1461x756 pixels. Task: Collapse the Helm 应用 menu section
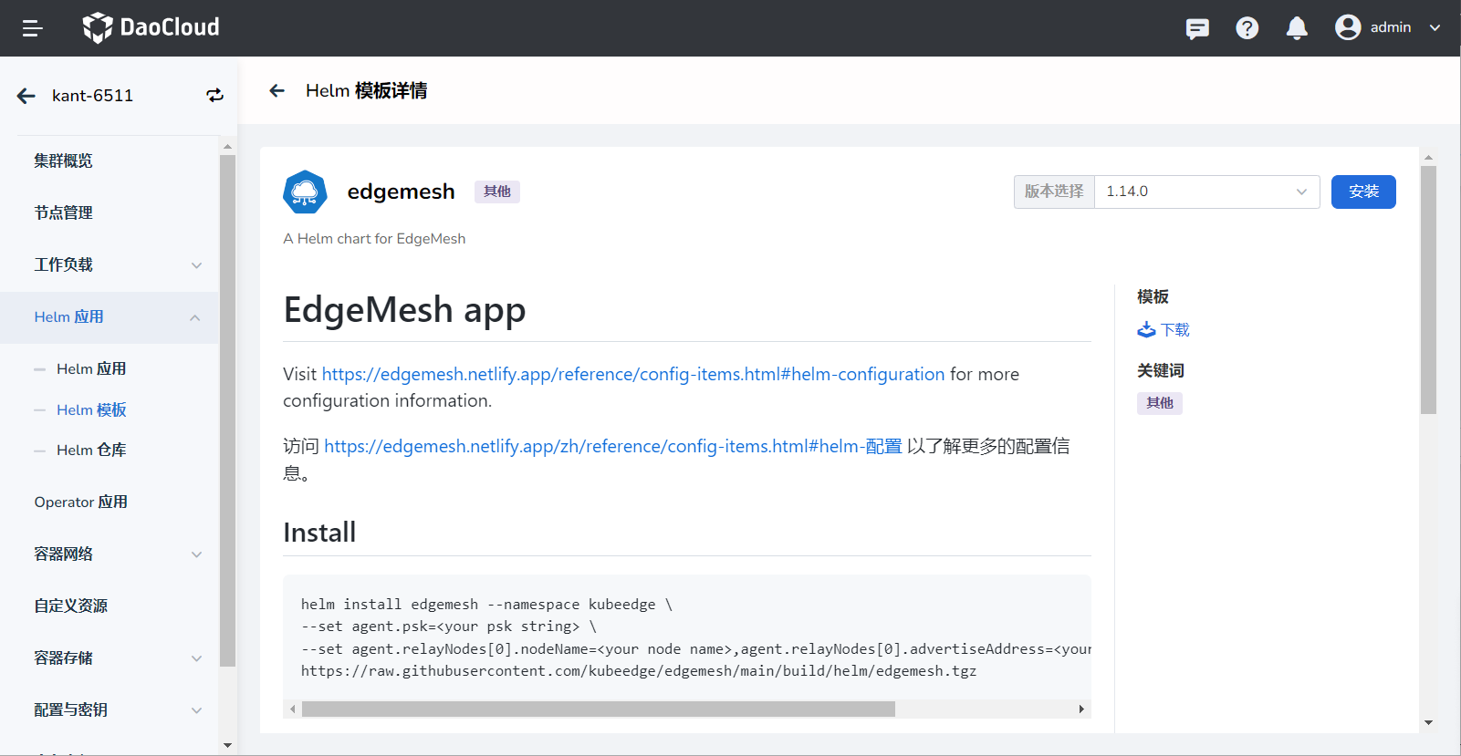coord(110,317)
